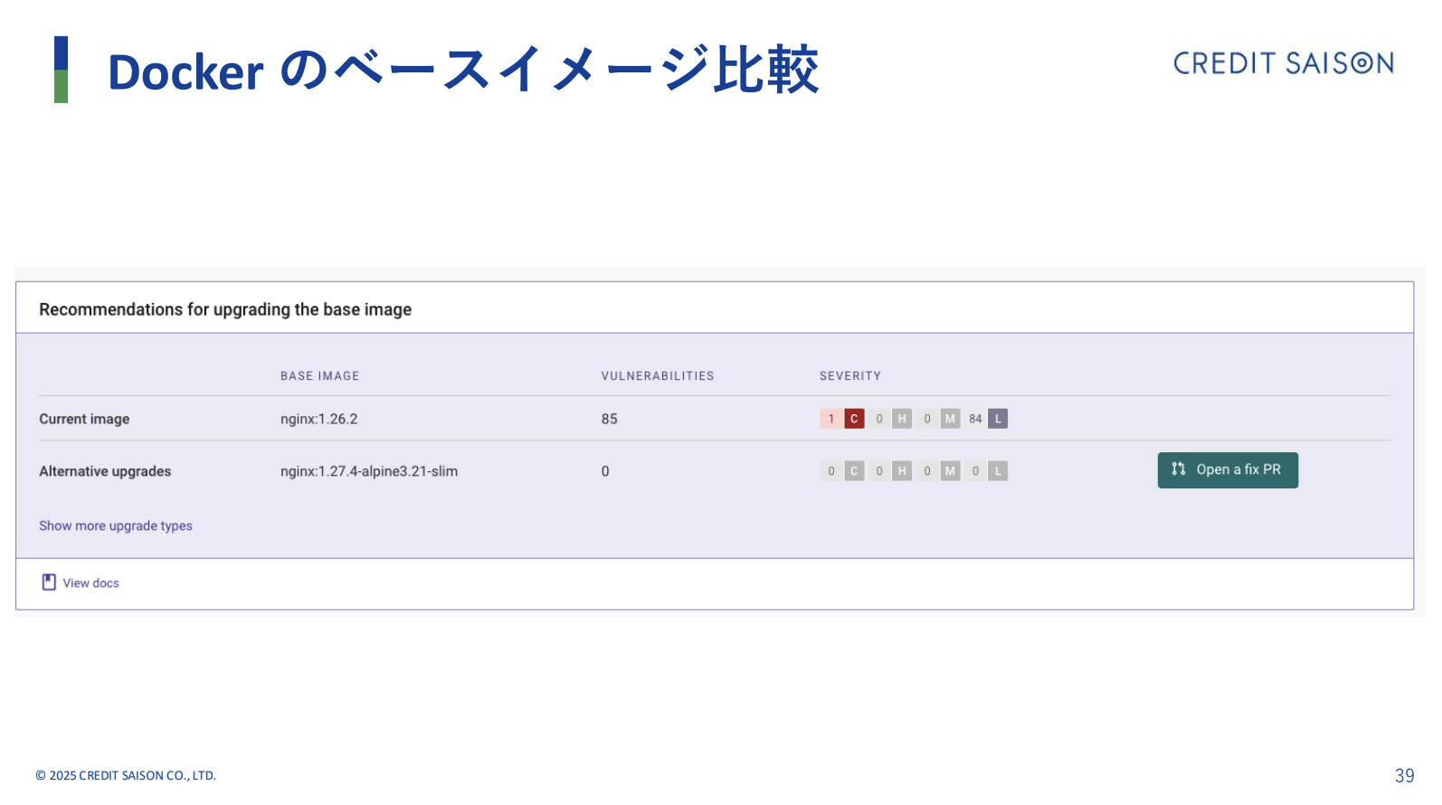Open Show more upgrade types link
Image resolution: width=1442 pixels, height=805 pixels.
pyautogui.click(x=116, y=526)
